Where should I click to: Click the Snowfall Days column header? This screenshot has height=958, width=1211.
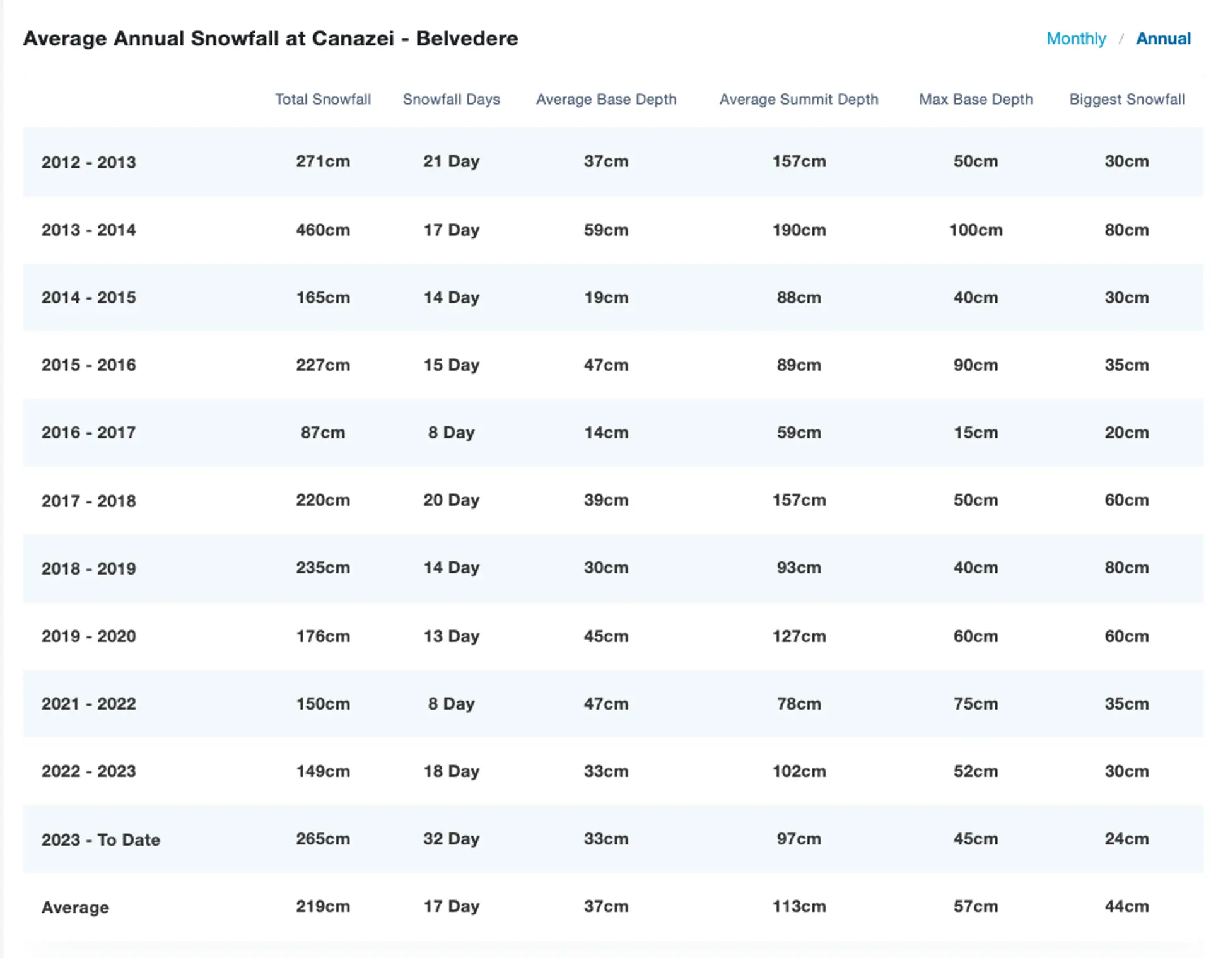pos(451,99)
